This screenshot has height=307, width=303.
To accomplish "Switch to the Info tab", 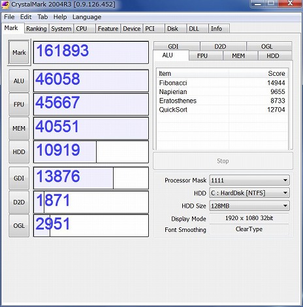I will pos(219,29).
